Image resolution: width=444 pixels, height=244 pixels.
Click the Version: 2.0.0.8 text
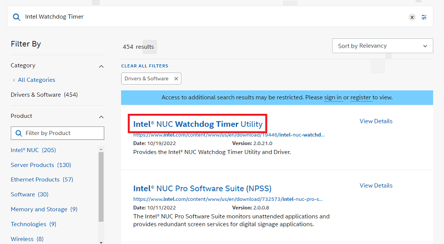(x=250, y=208)
